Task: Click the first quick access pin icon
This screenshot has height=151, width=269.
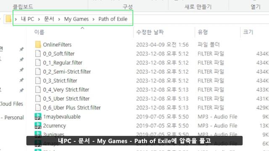Action: [x=21, y=49]
